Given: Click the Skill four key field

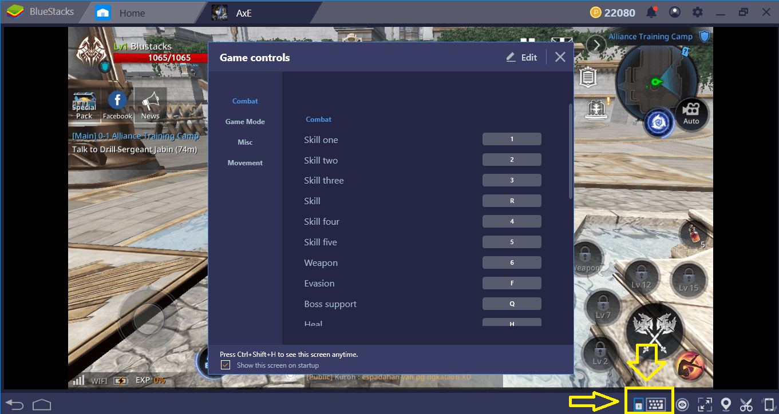Looking at the screenshot, I should [x=512, y=221].
